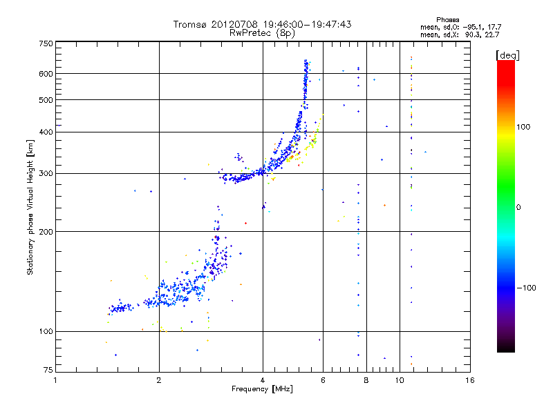The image size is (553, 414).
Task: Click the 'mean, sd,O: -95.1, 17.7' statistic
Action: click(460, 27)
